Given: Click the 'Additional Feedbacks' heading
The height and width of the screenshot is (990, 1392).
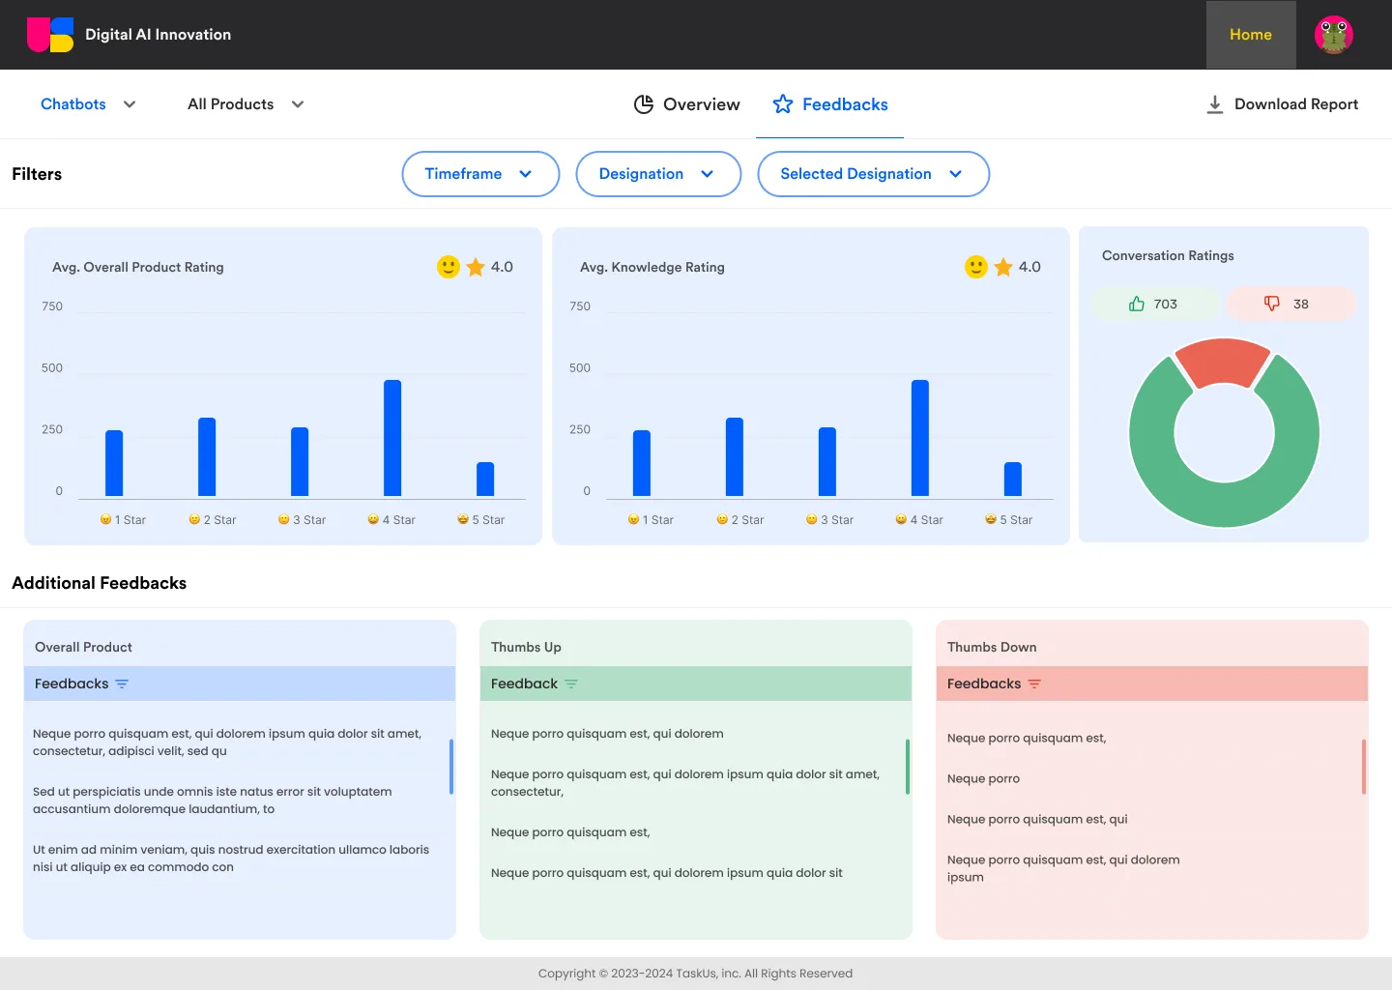Looking at the screenshot, I should 99,583.
